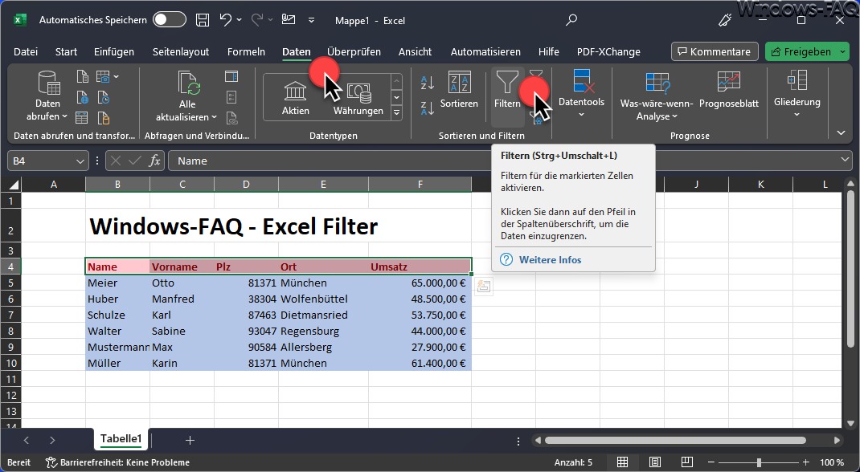Screen dimensions: 860x472
Task: Open the Einfügen tab
Action: coord(114,52)
